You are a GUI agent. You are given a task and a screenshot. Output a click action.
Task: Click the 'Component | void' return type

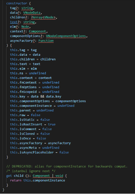48,176
